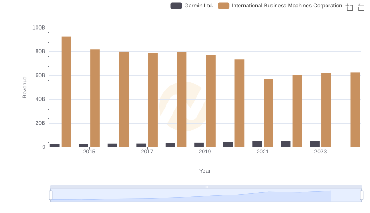The height and width of the screenshot is (213, 370).
Task: Click the tallest IBM bar near 93B
Action: 66,91
